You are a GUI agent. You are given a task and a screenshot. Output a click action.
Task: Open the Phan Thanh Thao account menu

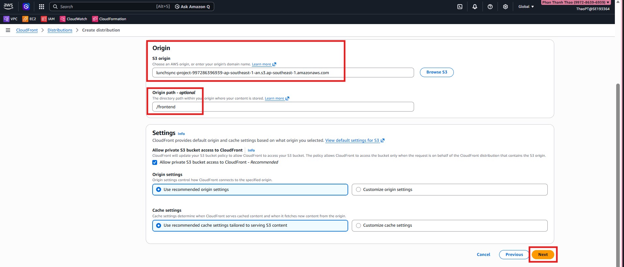[575, 2]
